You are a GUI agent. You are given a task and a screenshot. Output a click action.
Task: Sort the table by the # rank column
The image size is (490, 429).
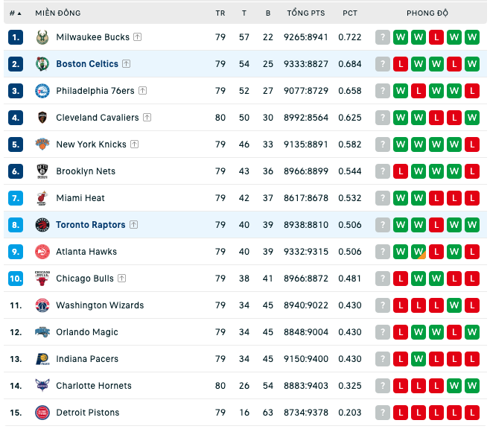[15, 13]
